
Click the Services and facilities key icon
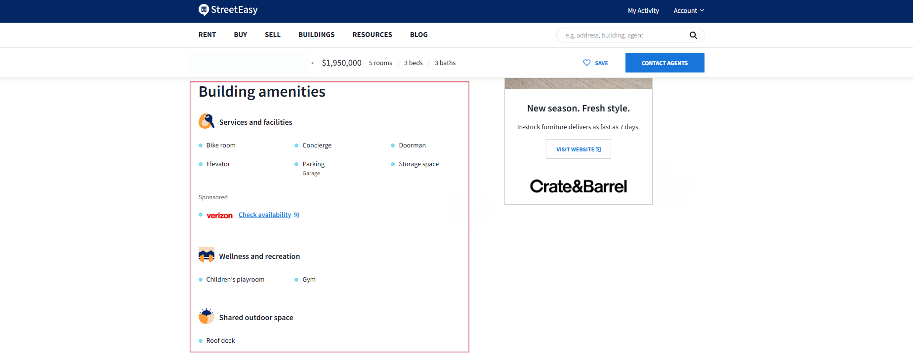point(207,121)
